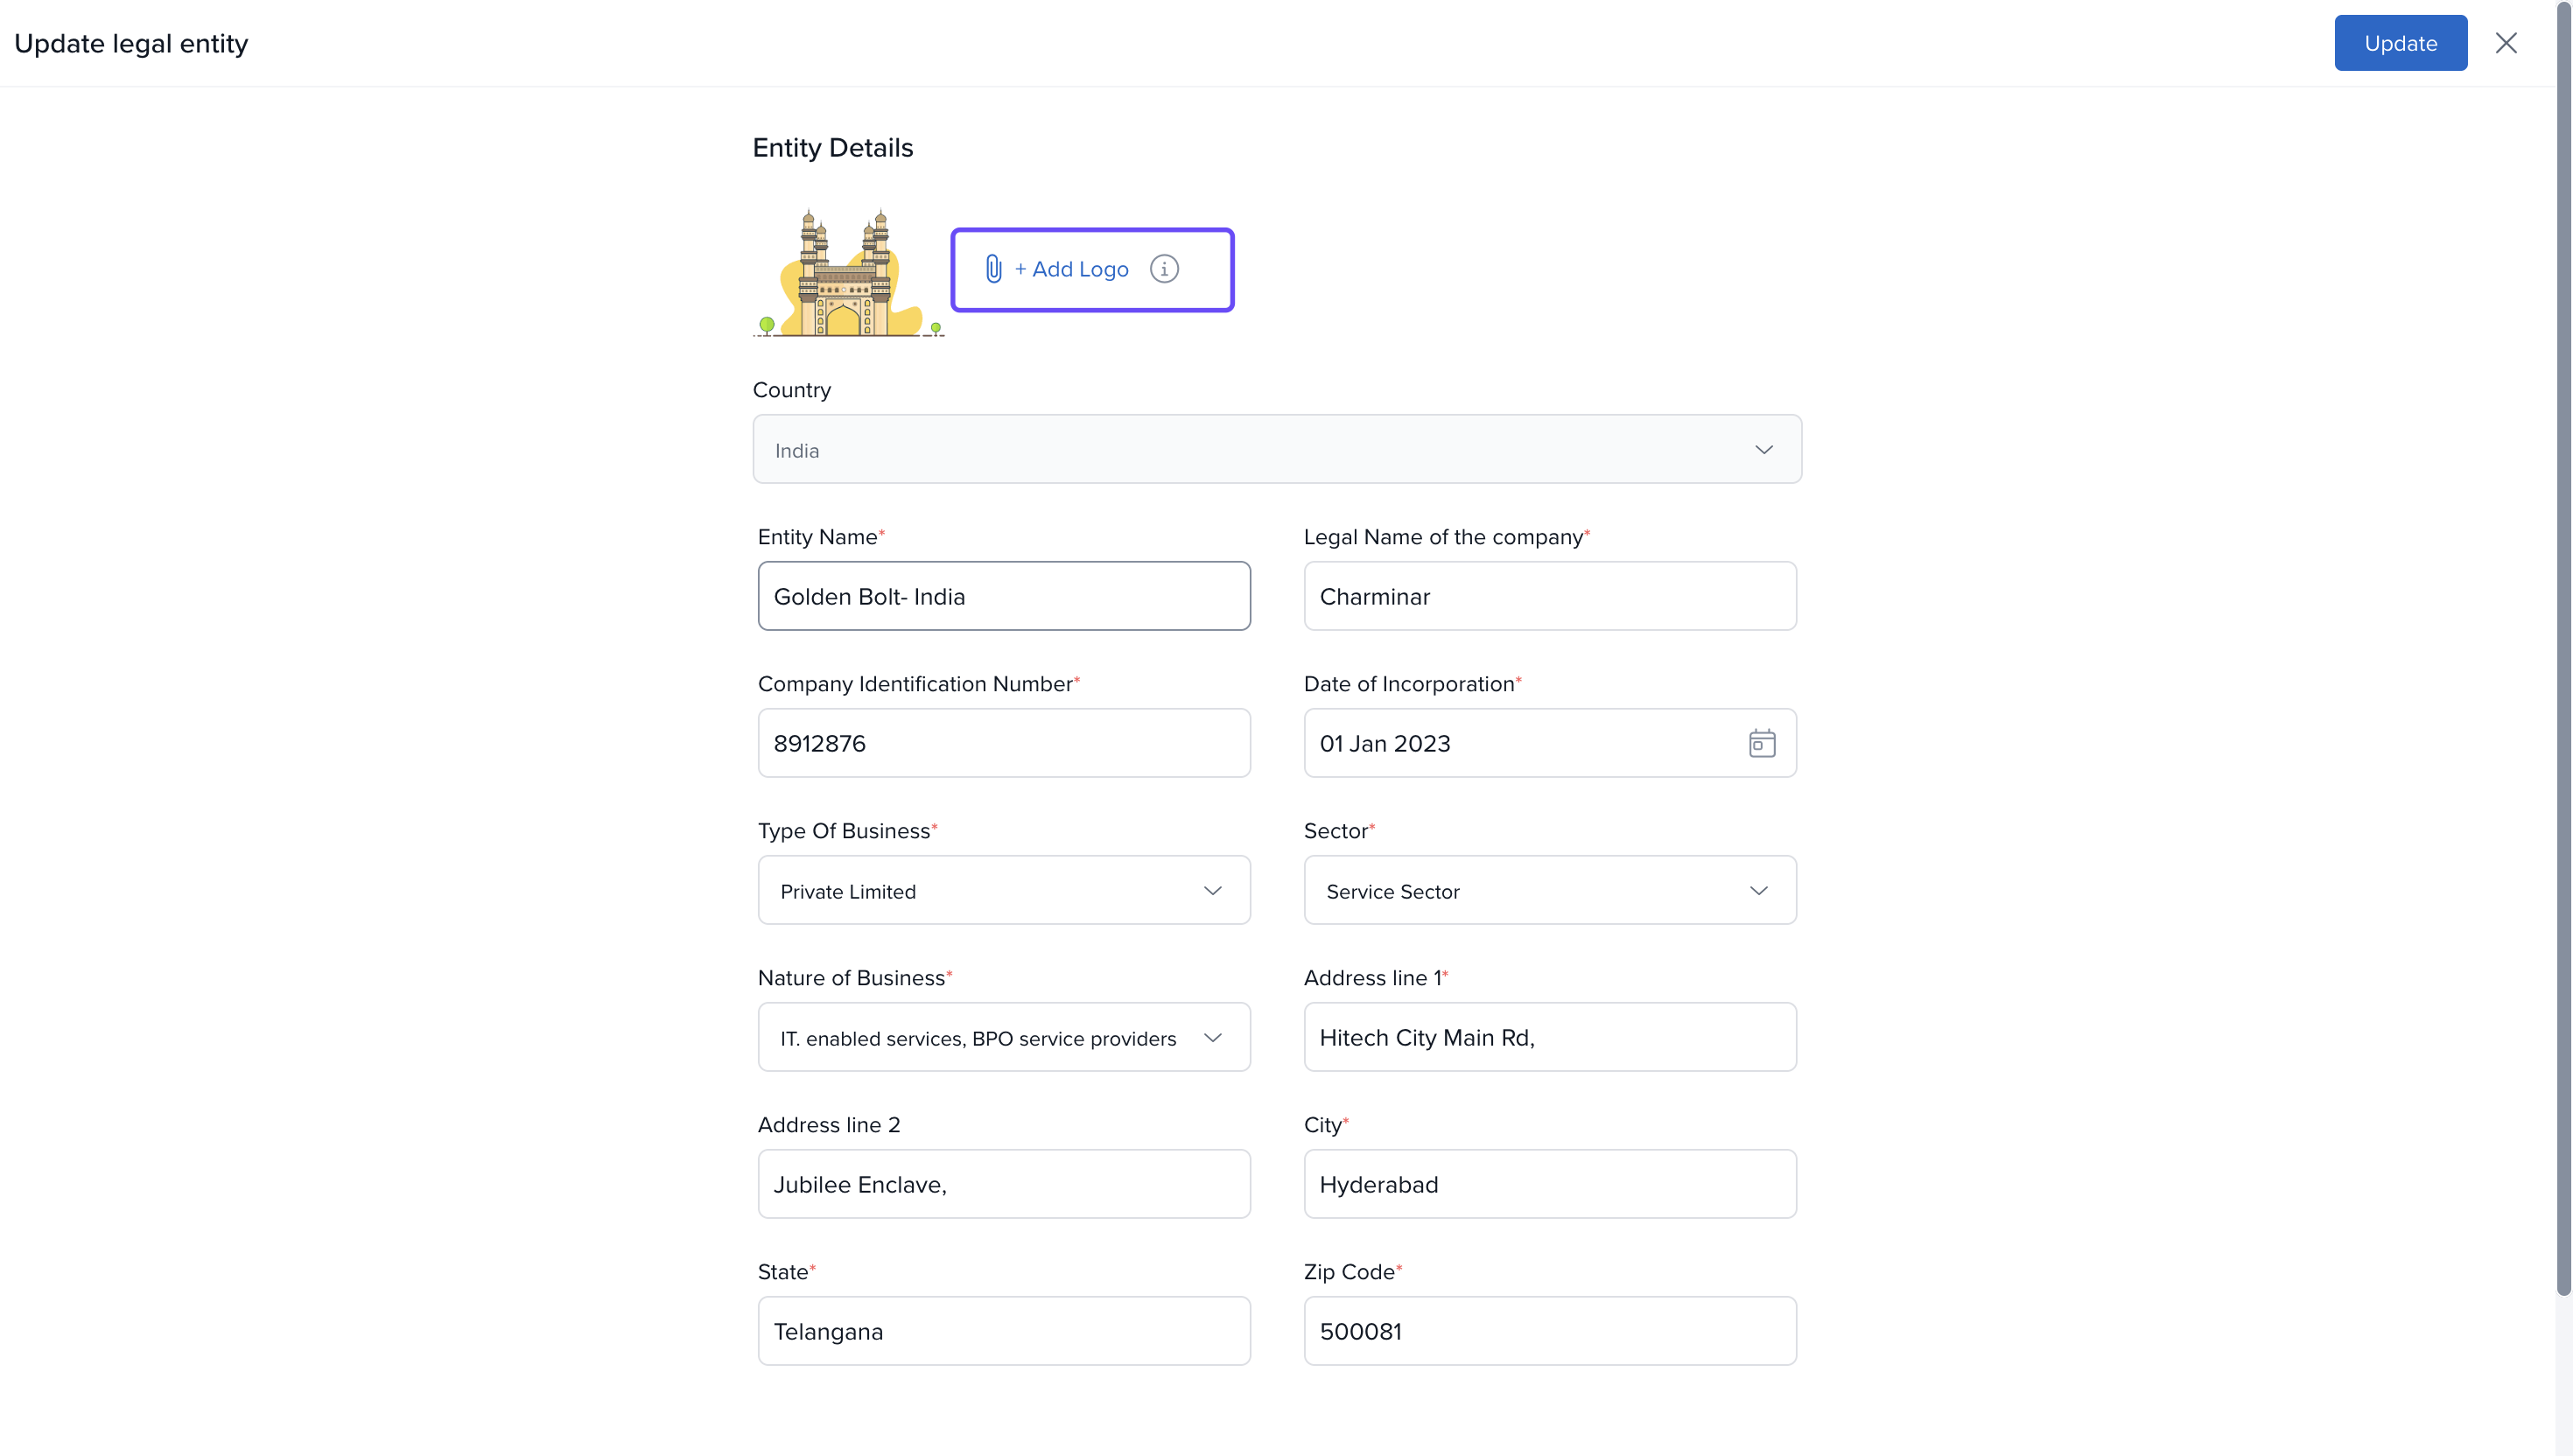2573x1456 pixels.
Task: Focus the City input field
Action: [1549, 1184]
